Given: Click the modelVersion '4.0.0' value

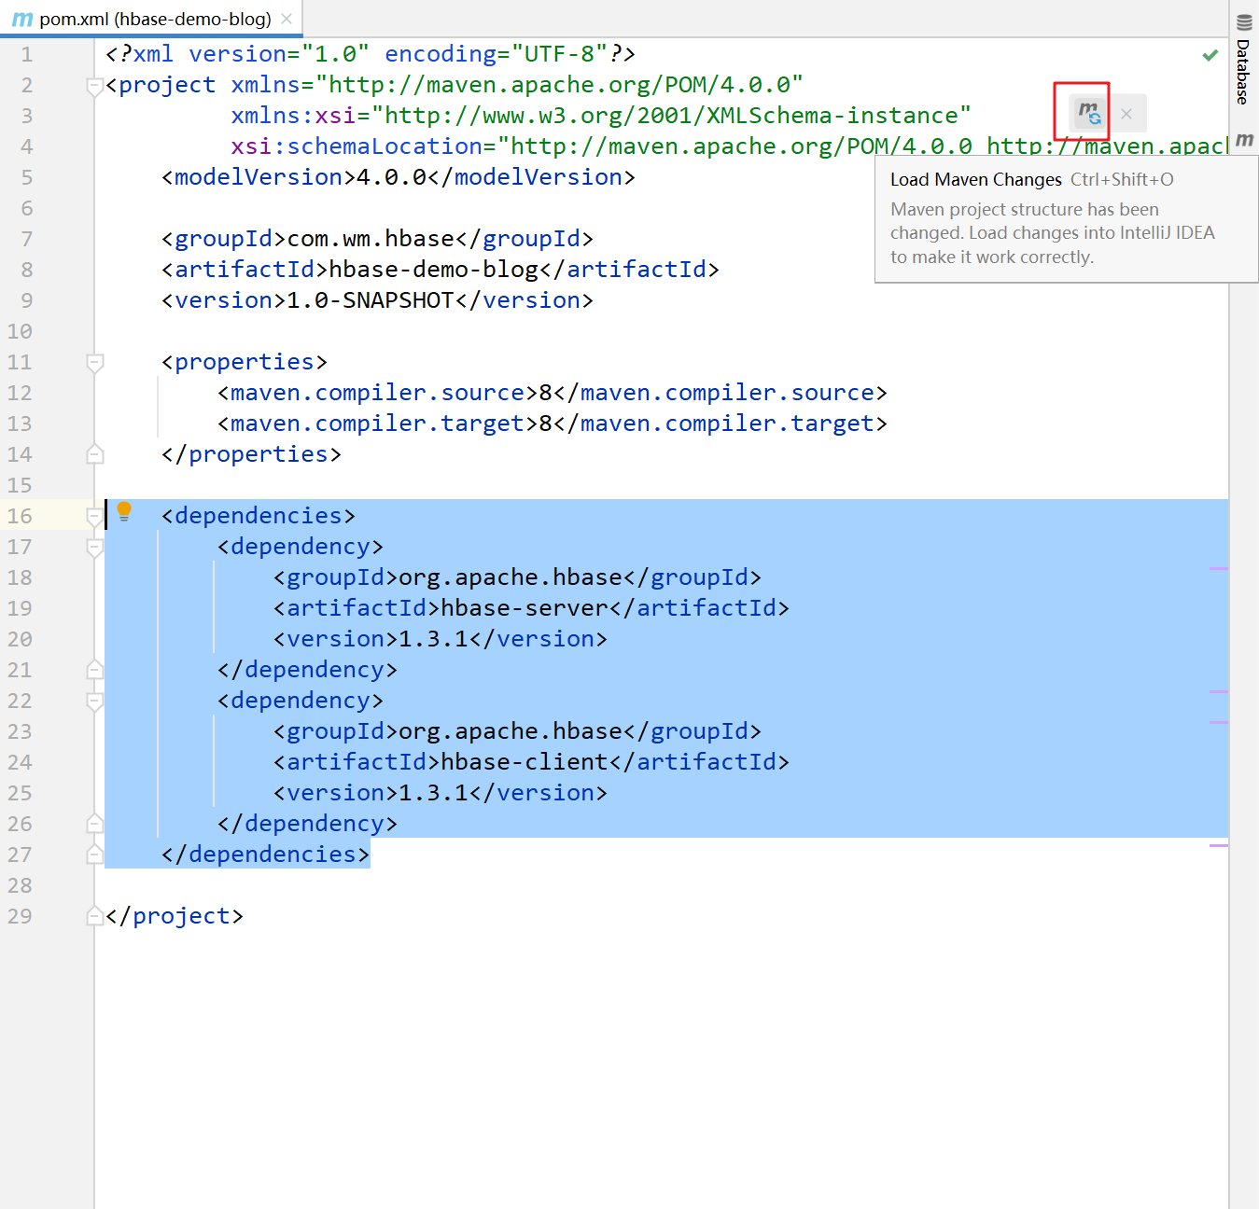Looking at the screenshot, I should click(392, 177).
